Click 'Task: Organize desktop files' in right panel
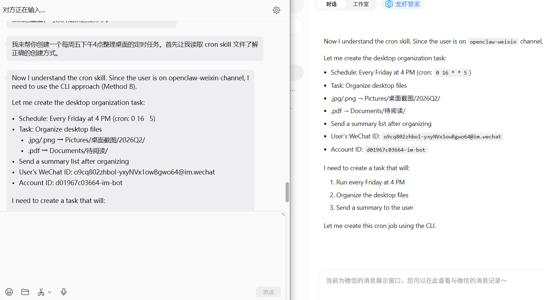 coord(369,86)
